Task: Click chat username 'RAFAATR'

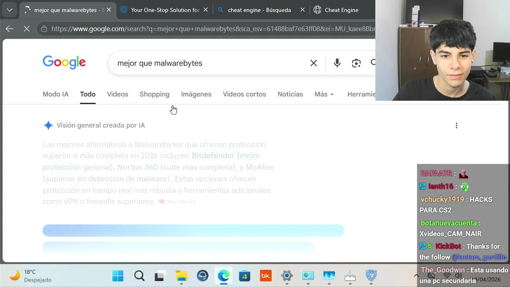Action: click(436, 174)
